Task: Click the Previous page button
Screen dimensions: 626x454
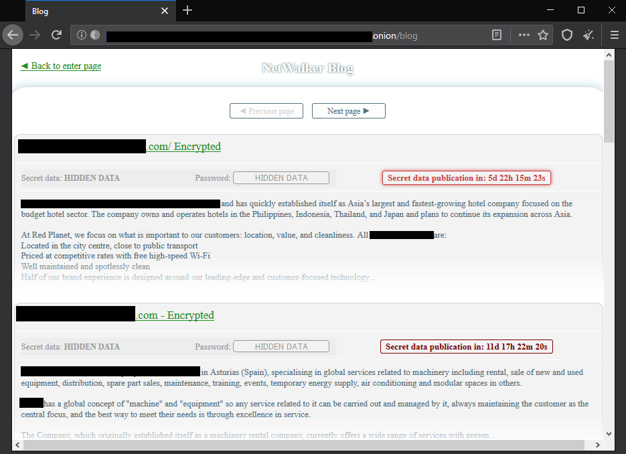Action: click(266, 111)
